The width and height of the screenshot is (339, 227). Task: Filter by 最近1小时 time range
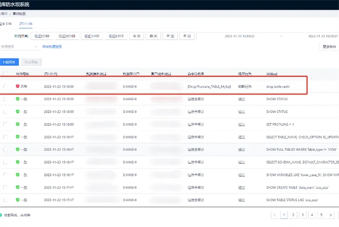92,36
